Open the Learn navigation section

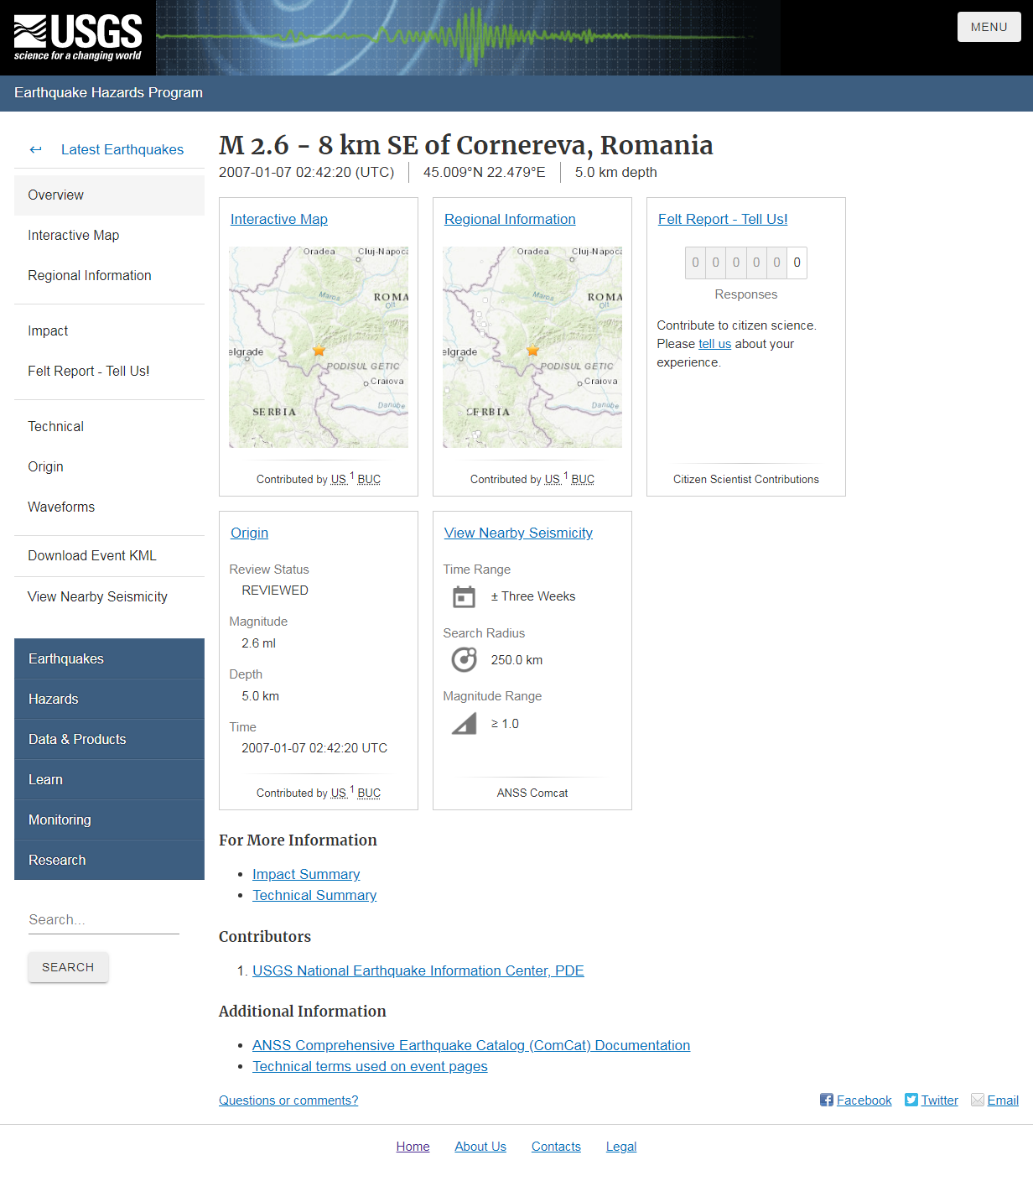click(x=109, y=779)
